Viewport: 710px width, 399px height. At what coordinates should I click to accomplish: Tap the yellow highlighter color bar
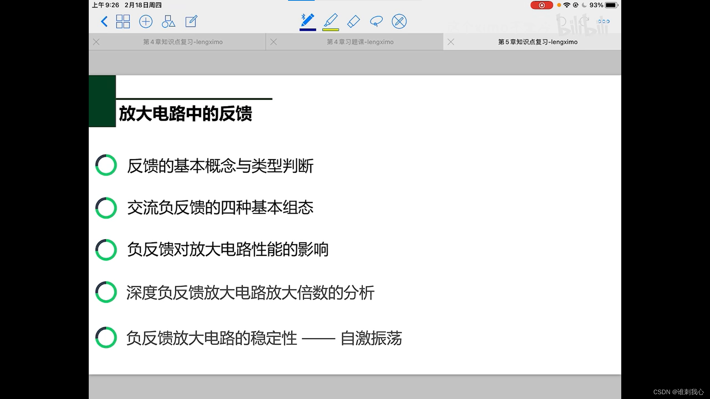coord(331,30)
